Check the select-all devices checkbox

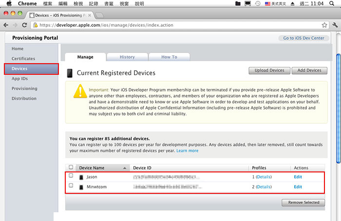[71, 167]
